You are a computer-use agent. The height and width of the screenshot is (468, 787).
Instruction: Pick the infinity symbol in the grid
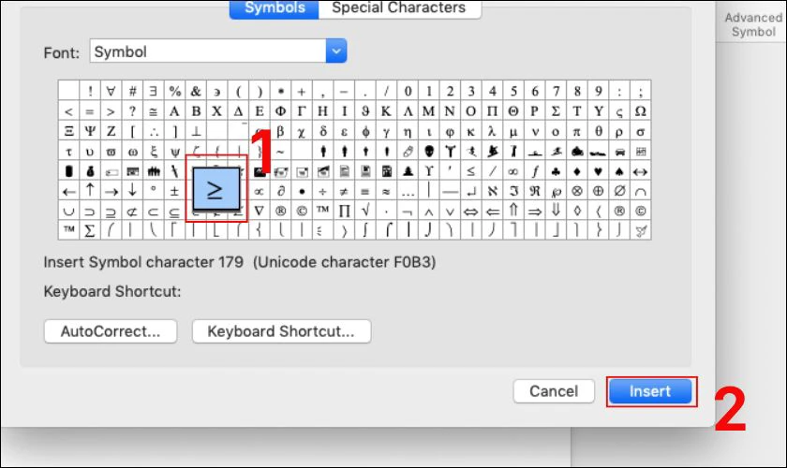click(x=513, y=171)
